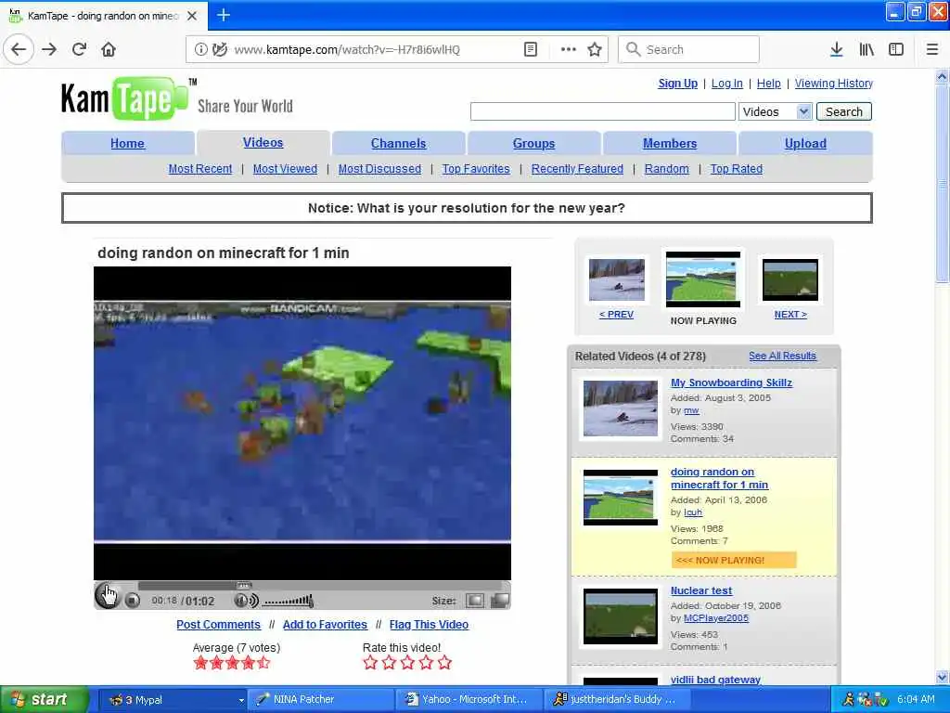
Task: Open Top Rated link
Action: click(736, 169)
